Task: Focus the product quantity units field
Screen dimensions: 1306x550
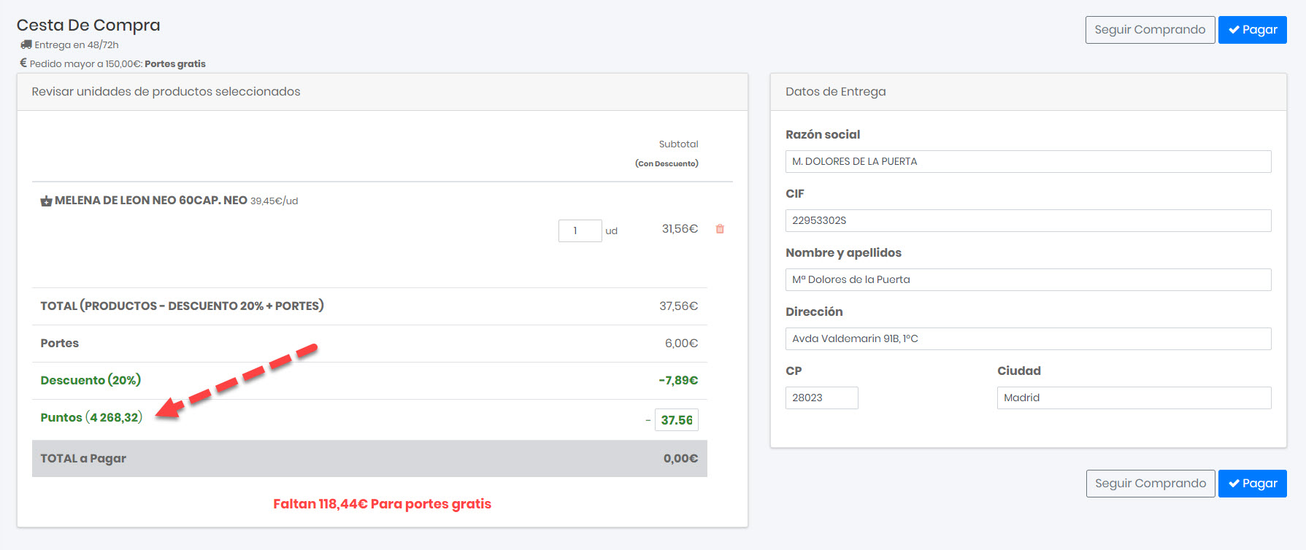Action: [580, 231]
